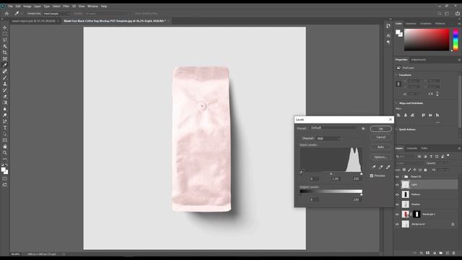Select the Horizontal Type tool
The height and width of the screenshot is (260, 462).
pyautogui.click(x=5, y=128)
